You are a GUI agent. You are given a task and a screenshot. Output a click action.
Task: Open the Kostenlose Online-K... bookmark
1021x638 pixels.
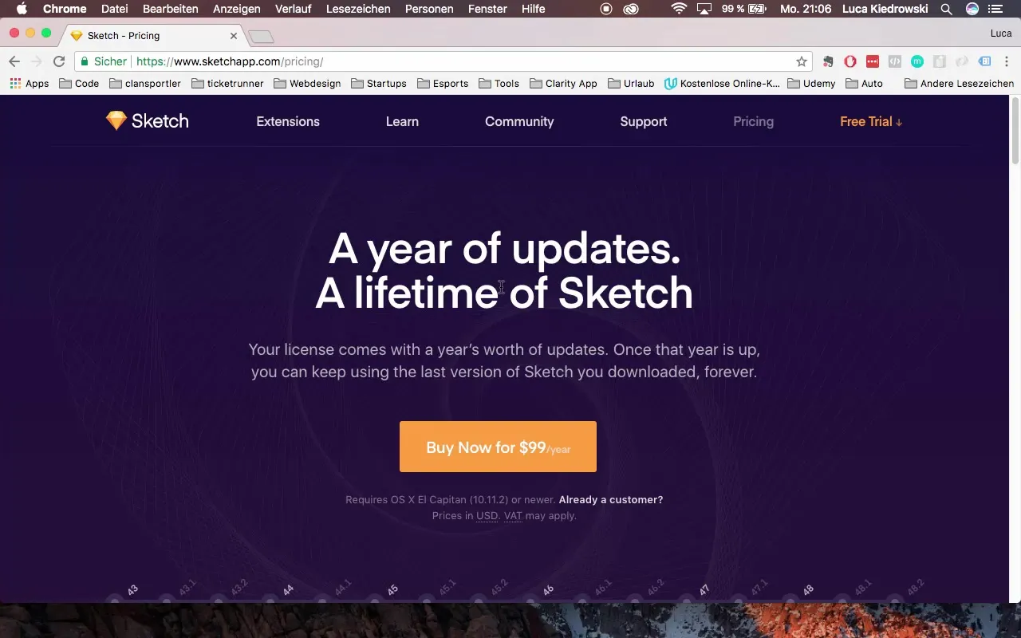point(722,83)
